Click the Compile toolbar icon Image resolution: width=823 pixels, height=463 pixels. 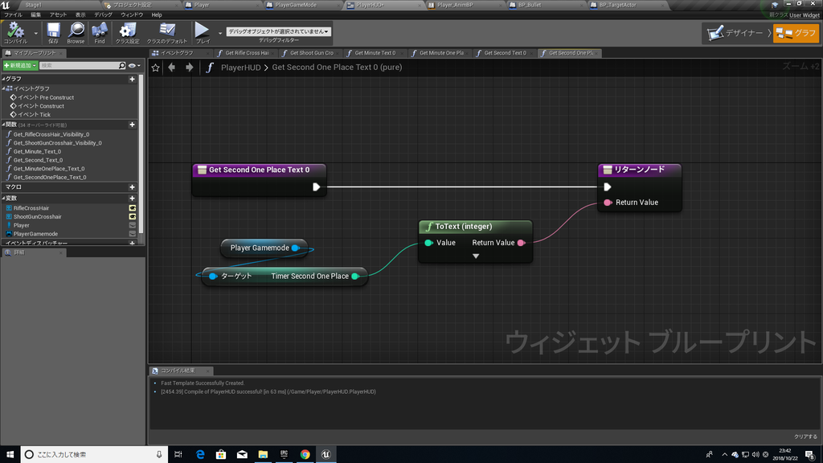pos(15,32)
